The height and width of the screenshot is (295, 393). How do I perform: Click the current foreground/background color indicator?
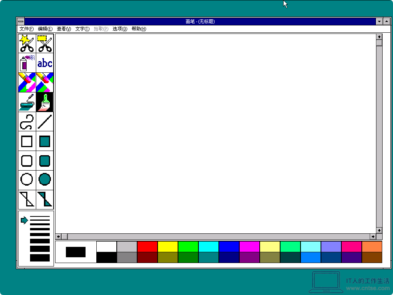pos(76,252)
